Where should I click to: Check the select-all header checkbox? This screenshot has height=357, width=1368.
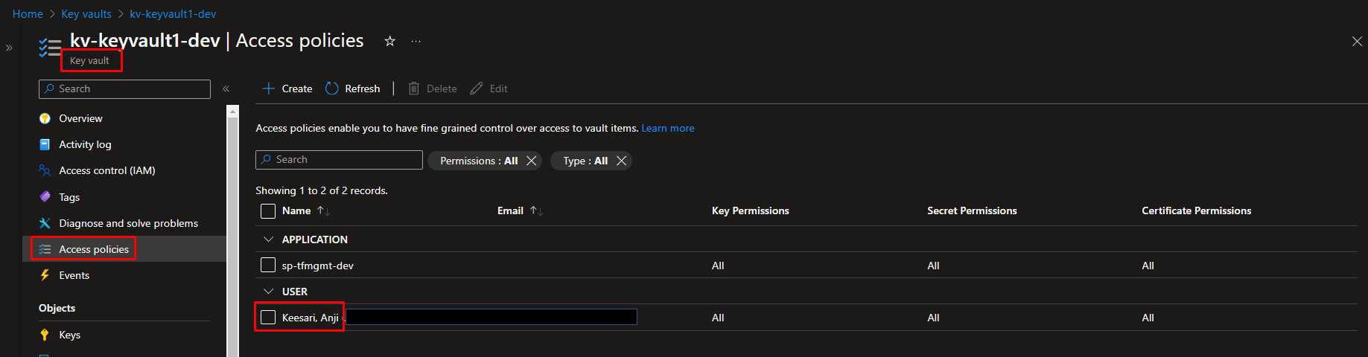pyautogui.click(x=268, y=211)
